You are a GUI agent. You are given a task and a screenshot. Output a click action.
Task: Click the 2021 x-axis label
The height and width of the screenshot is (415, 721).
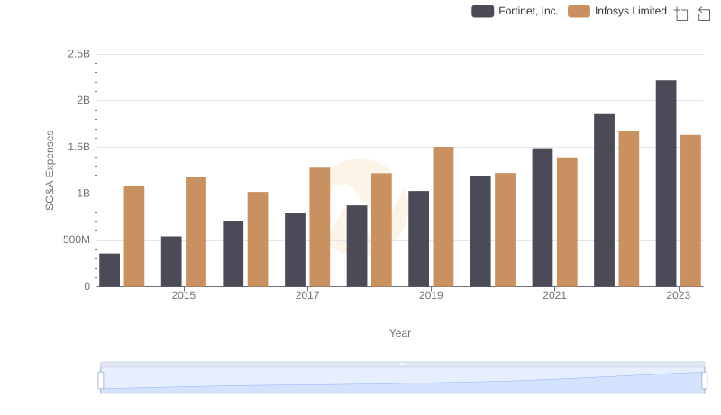coord(554,295)
